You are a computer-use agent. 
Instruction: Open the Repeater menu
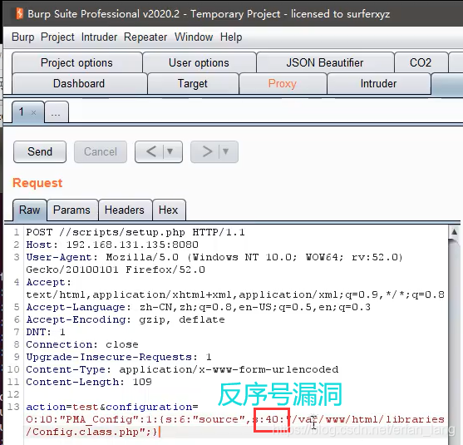tap(145, 37)
